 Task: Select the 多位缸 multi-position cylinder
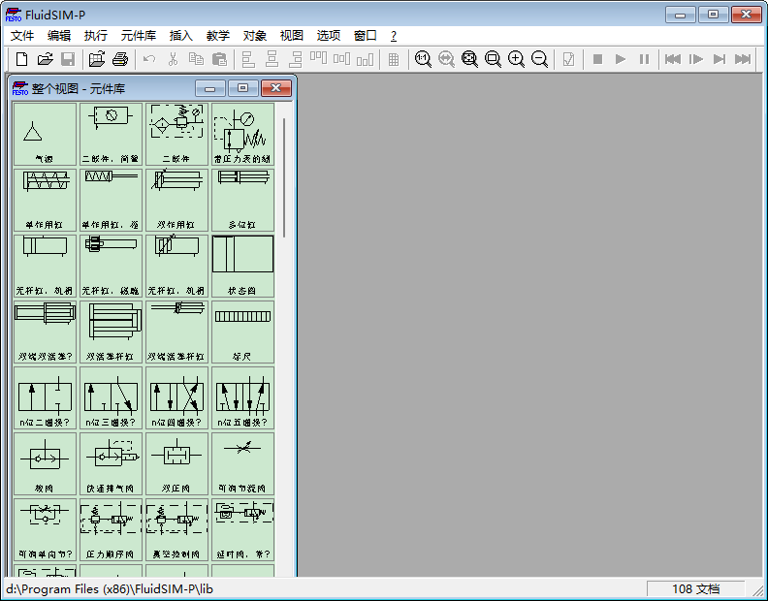pyautogui.click(x=243, y=200)
